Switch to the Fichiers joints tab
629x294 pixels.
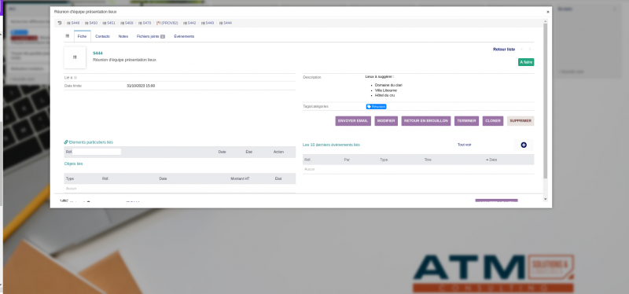pos(151,36)
